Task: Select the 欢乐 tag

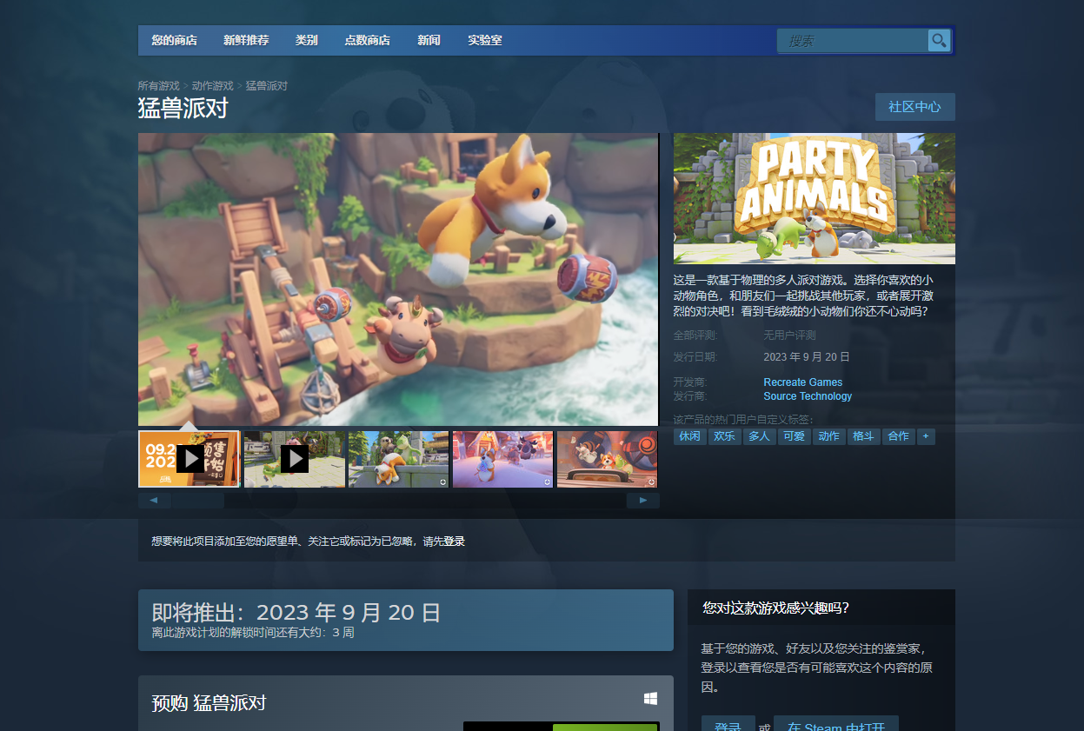Action: pyautogui.click(x=725, y=436)
